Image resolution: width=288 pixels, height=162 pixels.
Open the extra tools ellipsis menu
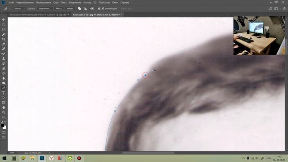coord(4,117)
